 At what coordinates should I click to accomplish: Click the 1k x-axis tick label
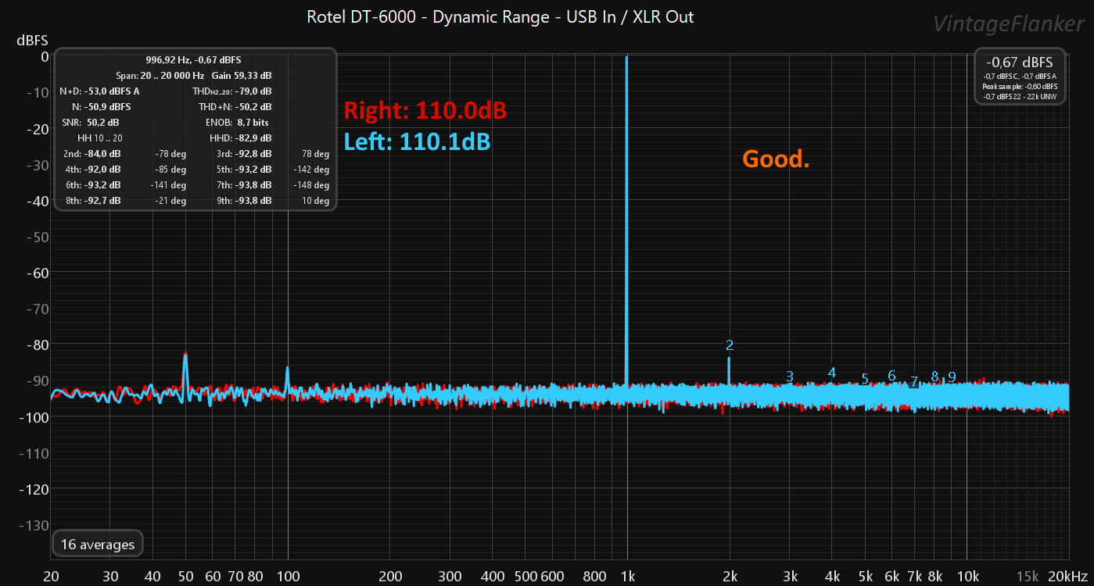(x=627, y=577)
